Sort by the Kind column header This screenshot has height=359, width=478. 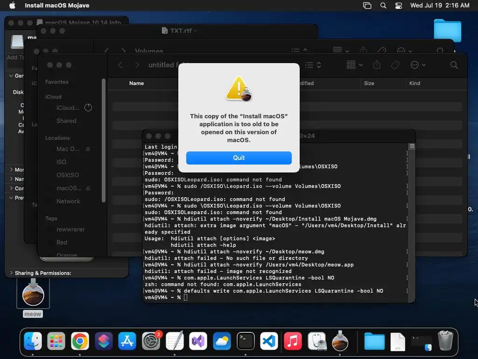point(415,83)
